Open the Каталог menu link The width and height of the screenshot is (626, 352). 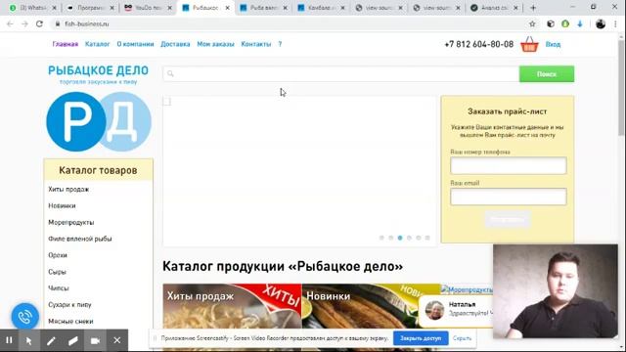pyautogui.click(x=98, y=44)
